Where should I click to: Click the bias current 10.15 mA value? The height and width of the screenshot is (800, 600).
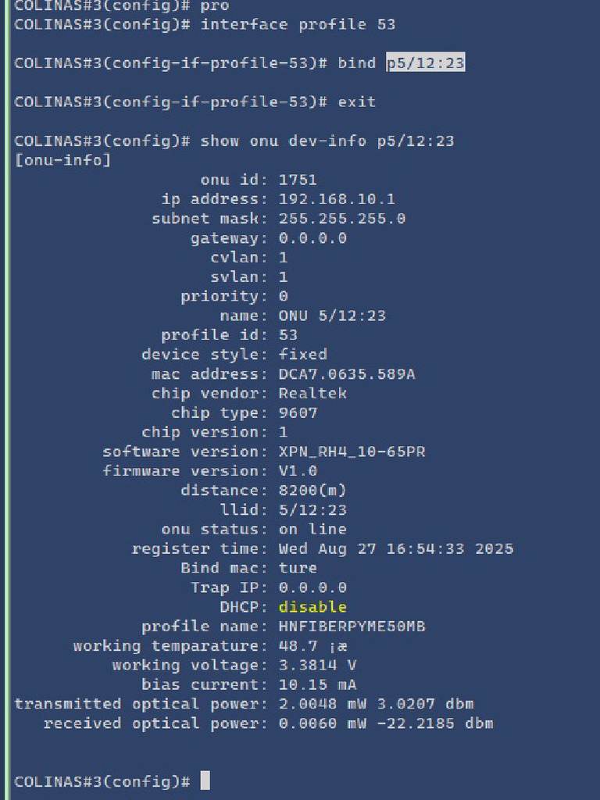pos(317,684)
